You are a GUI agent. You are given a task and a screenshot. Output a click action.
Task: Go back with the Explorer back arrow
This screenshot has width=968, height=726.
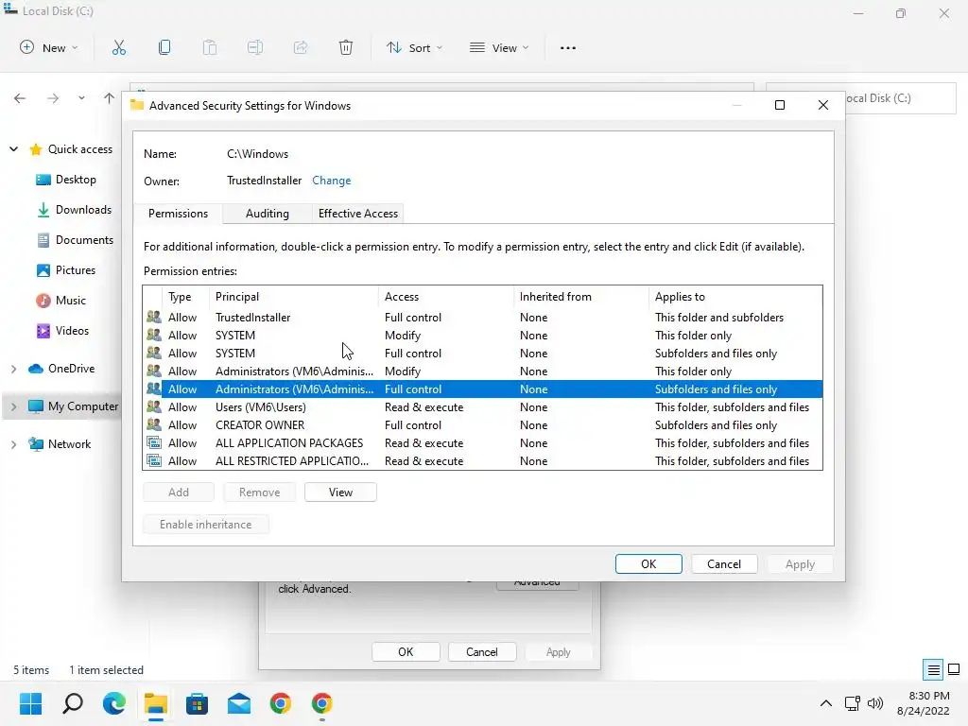click(20, 98)
